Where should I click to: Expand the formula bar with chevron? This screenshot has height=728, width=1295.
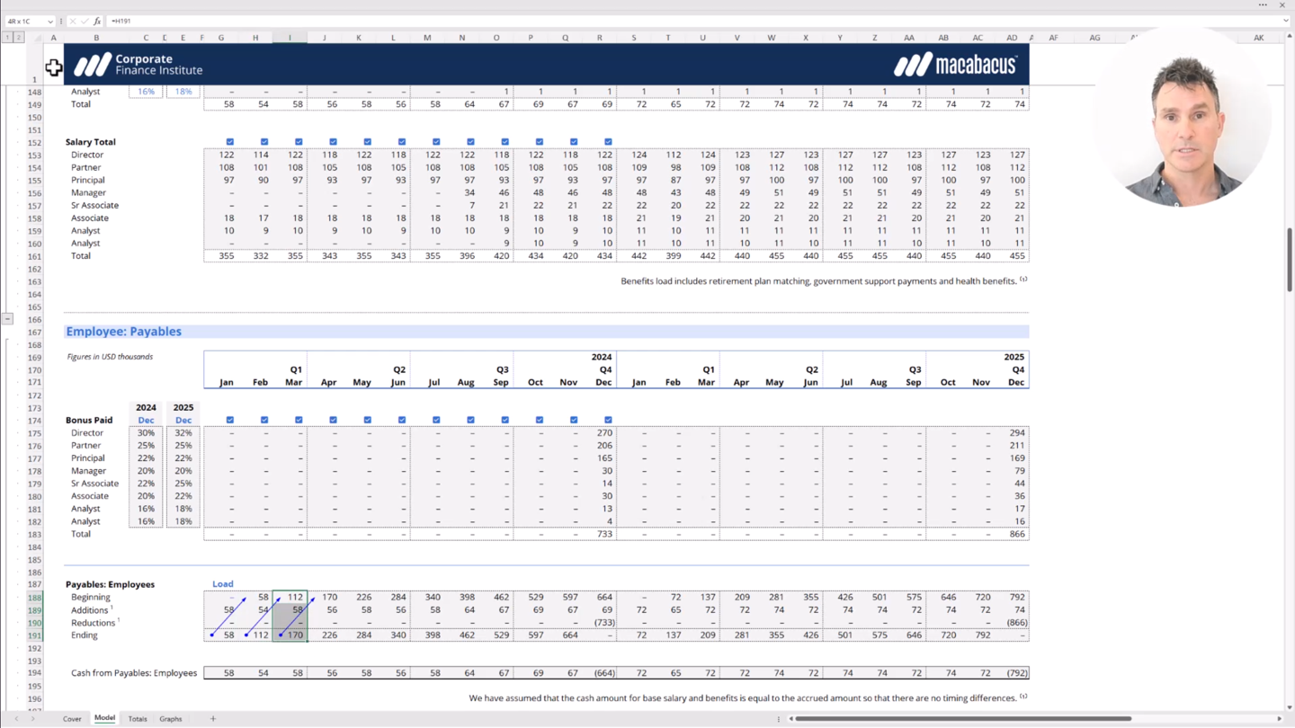pyautogui.click(x=1287, y=21)
